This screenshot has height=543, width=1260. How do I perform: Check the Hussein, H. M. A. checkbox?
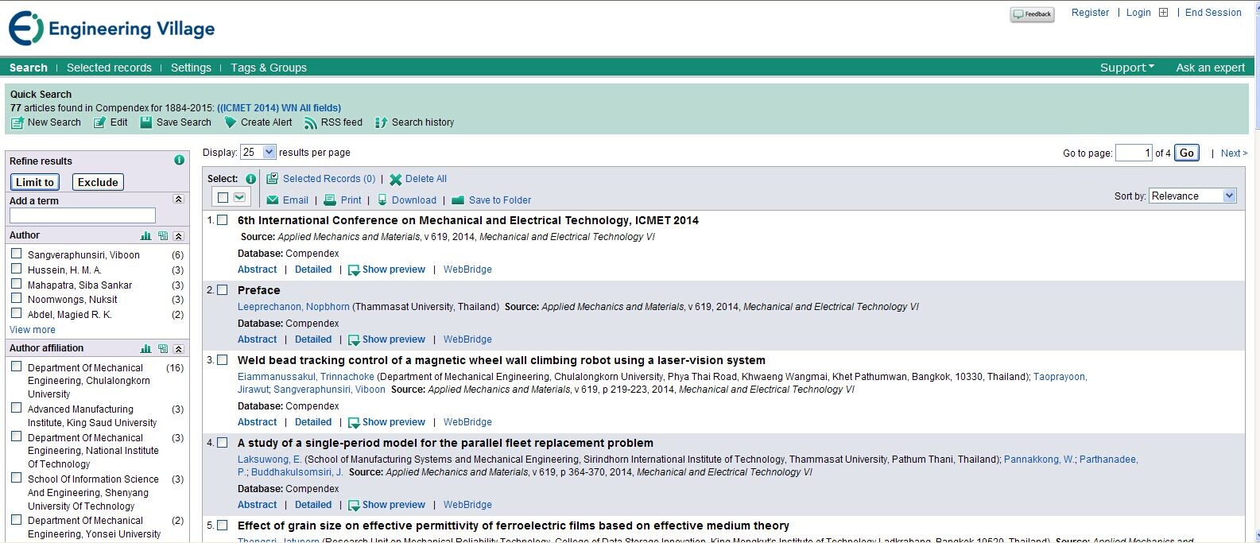coord(16,269)
